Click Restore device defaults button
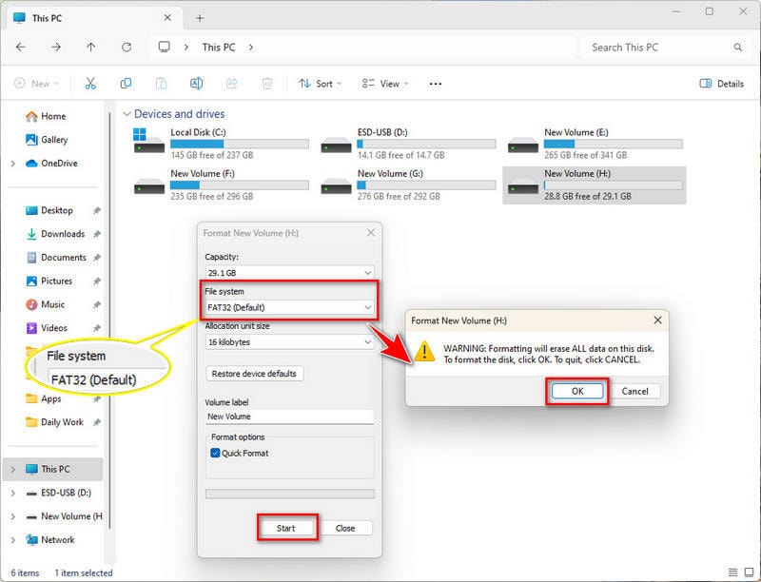Screen dimensions: 761x582 [255, 374]
